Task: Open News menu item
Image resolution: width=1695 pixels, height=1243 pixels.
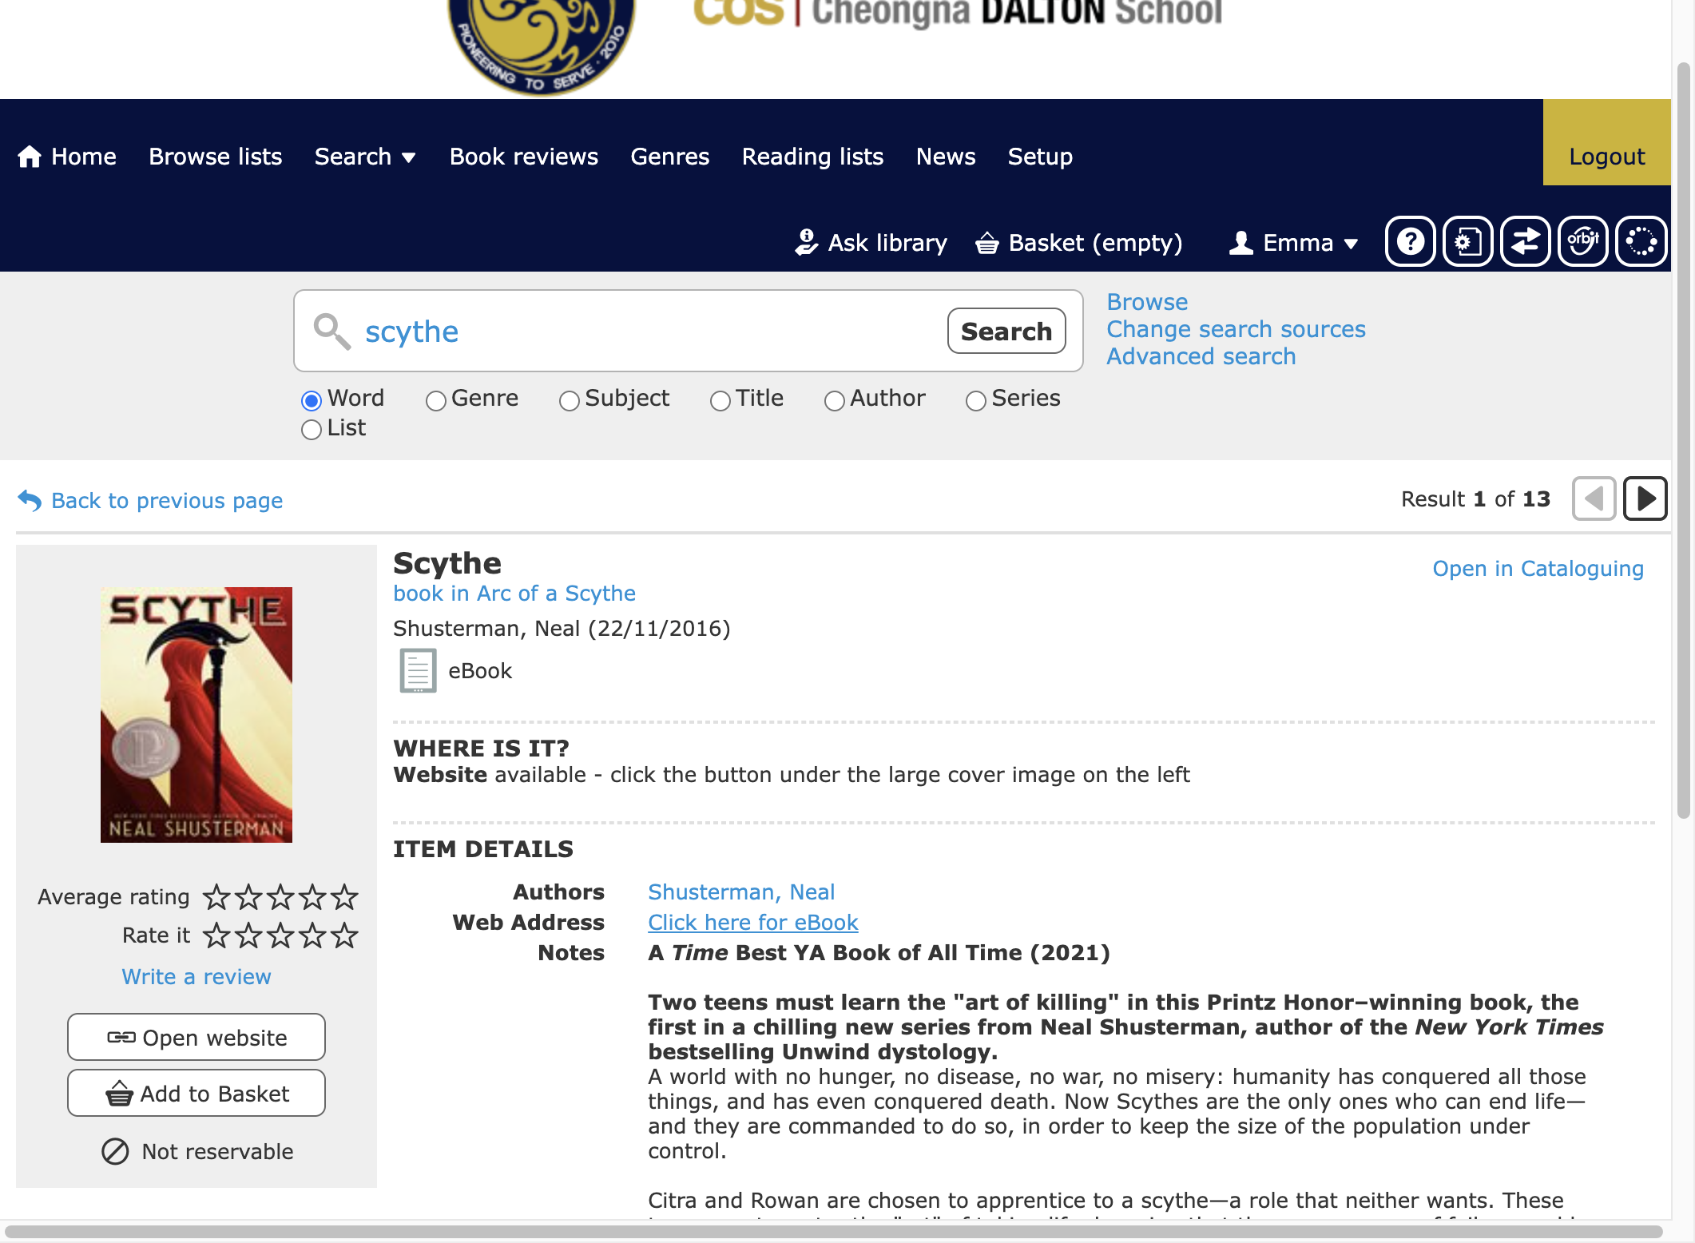Action: point(946,157)
